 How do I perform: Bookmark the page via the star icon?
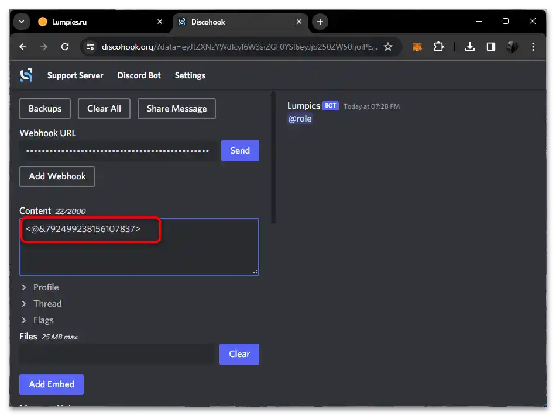click(388, 47)
